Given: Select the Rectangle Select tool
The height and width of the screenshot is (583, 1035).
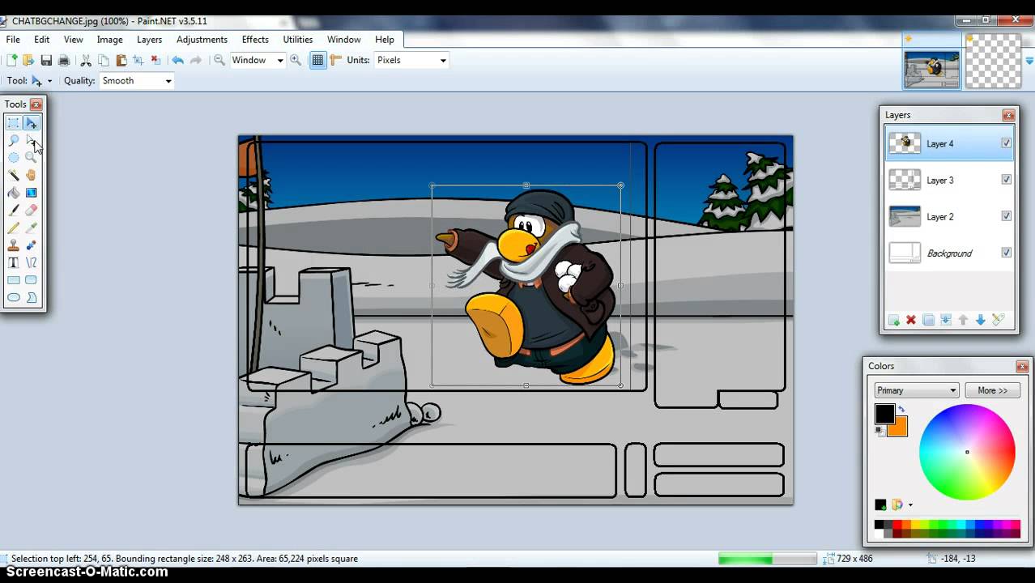Looking at the screenshot, I should pos(14,123).
